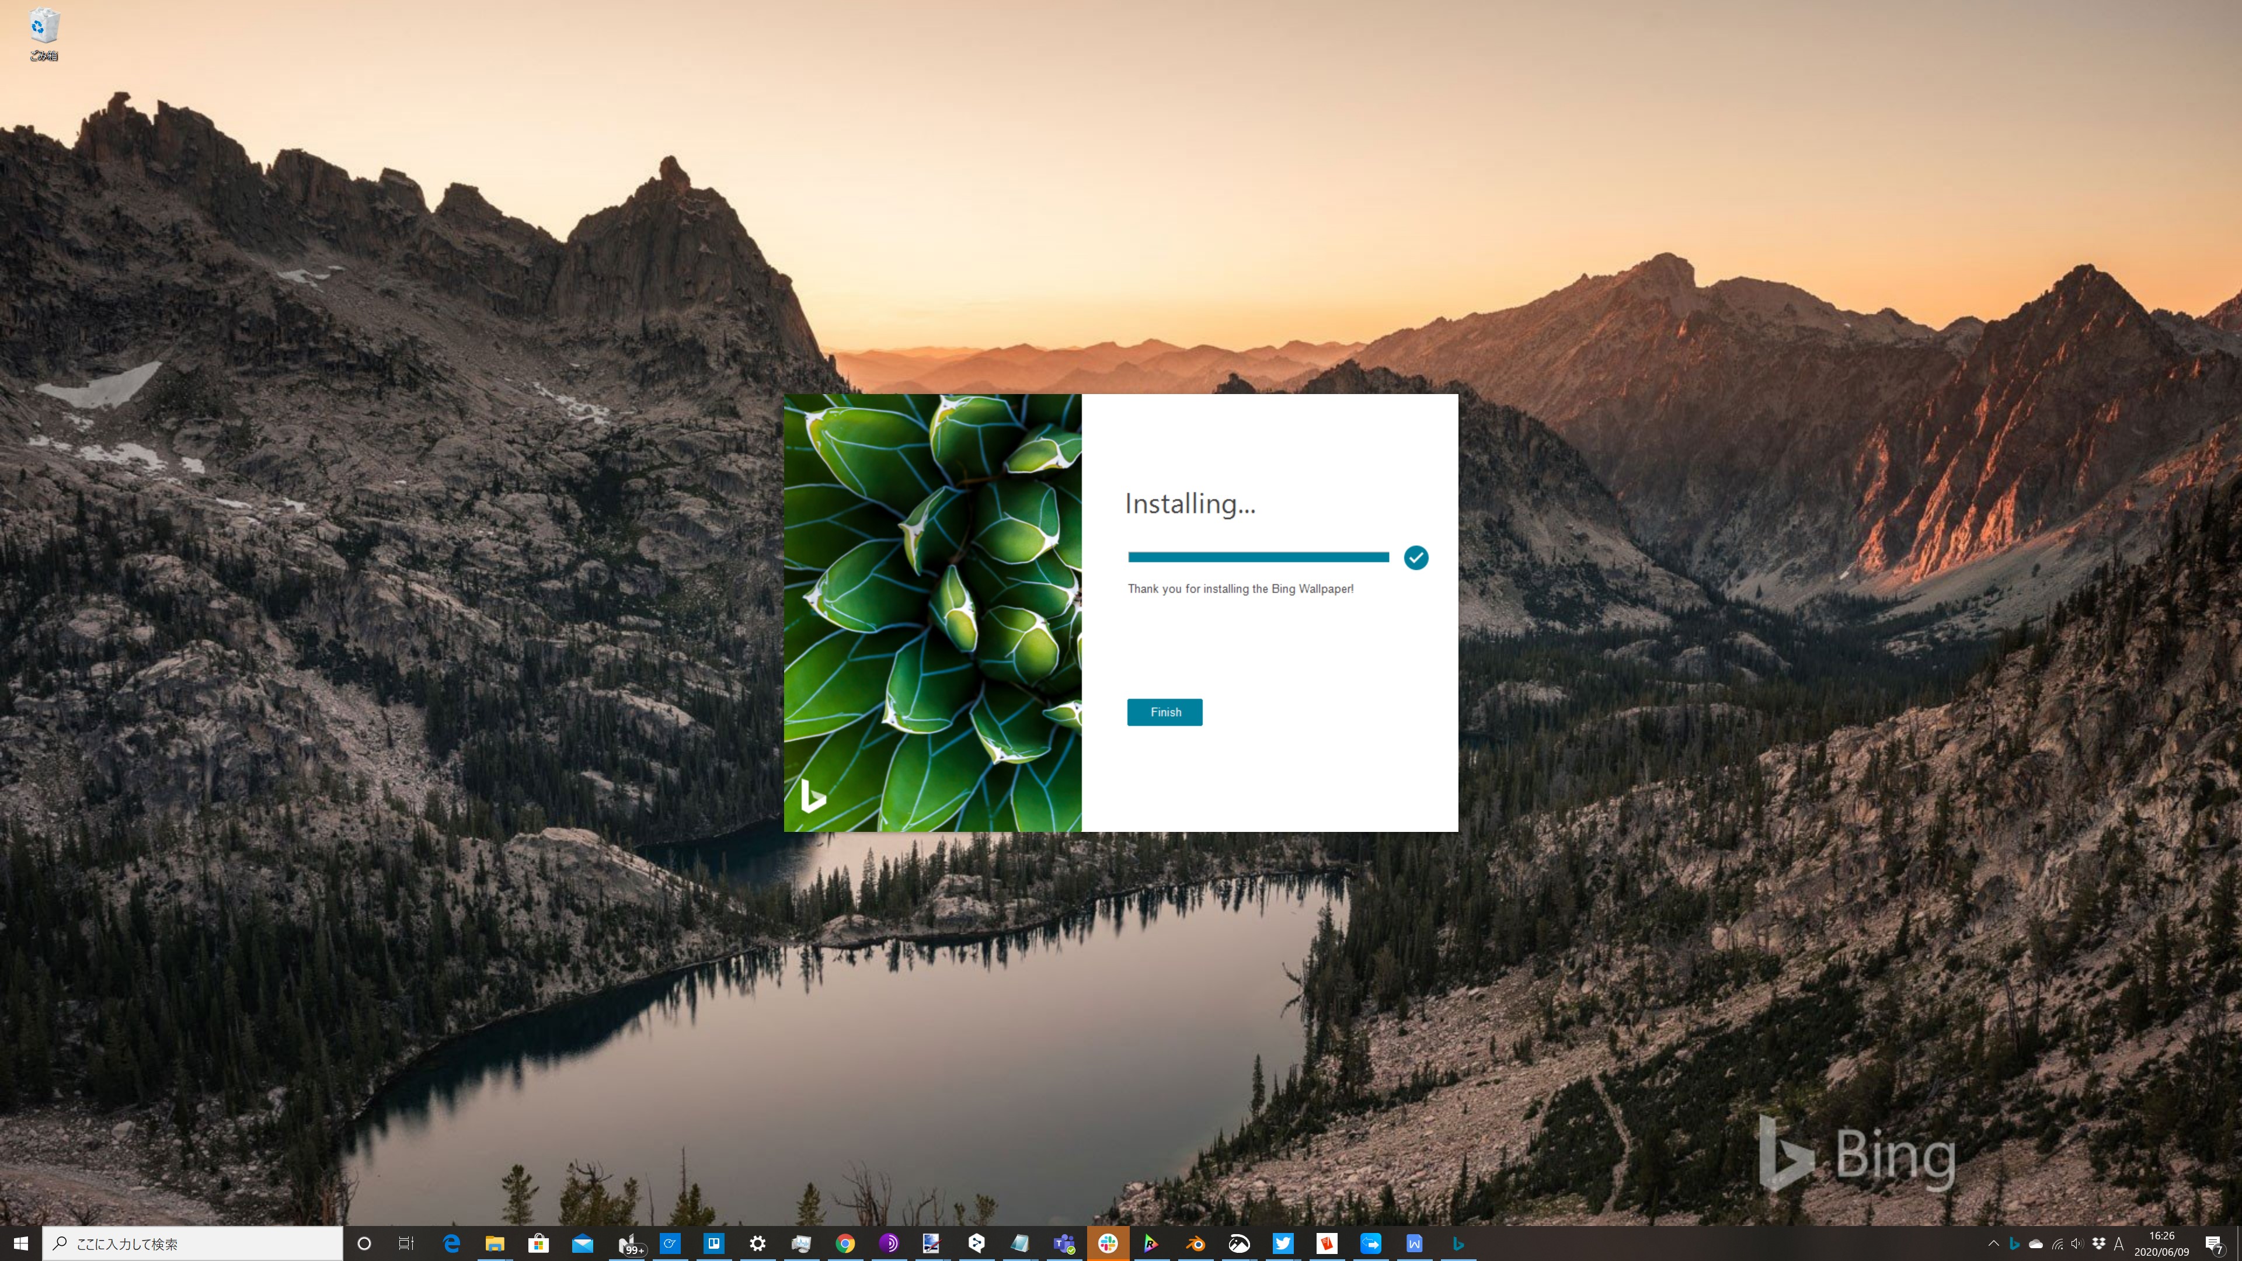
Task: Open the Action Center notifications
Action: 2214,1245
